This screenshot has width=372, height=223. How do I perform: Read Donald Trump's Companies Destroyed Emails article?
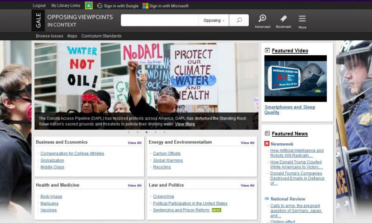(297, 178)
